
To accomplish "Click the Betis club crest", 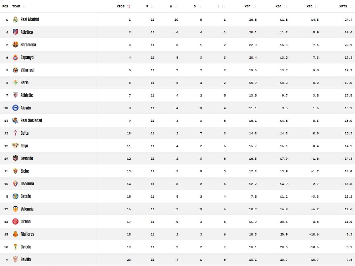I will (x=15, y=82).
